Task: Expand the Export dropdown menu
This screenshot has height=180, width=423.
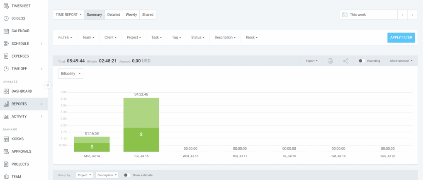Action: pyautogui.click(x=311, y=61)
